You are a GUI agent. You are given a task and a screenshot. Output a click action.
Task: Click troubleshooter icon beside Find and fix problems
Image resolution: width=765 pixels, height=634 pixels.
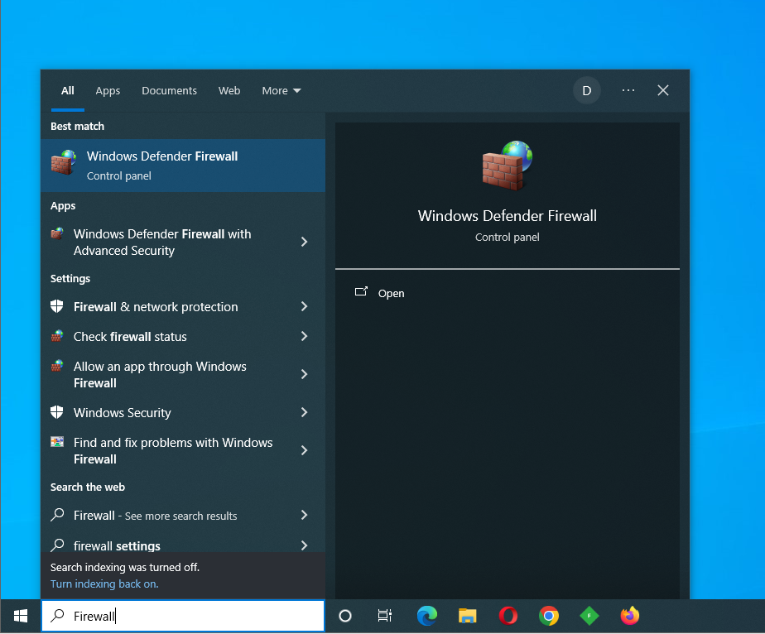point(57,442)
